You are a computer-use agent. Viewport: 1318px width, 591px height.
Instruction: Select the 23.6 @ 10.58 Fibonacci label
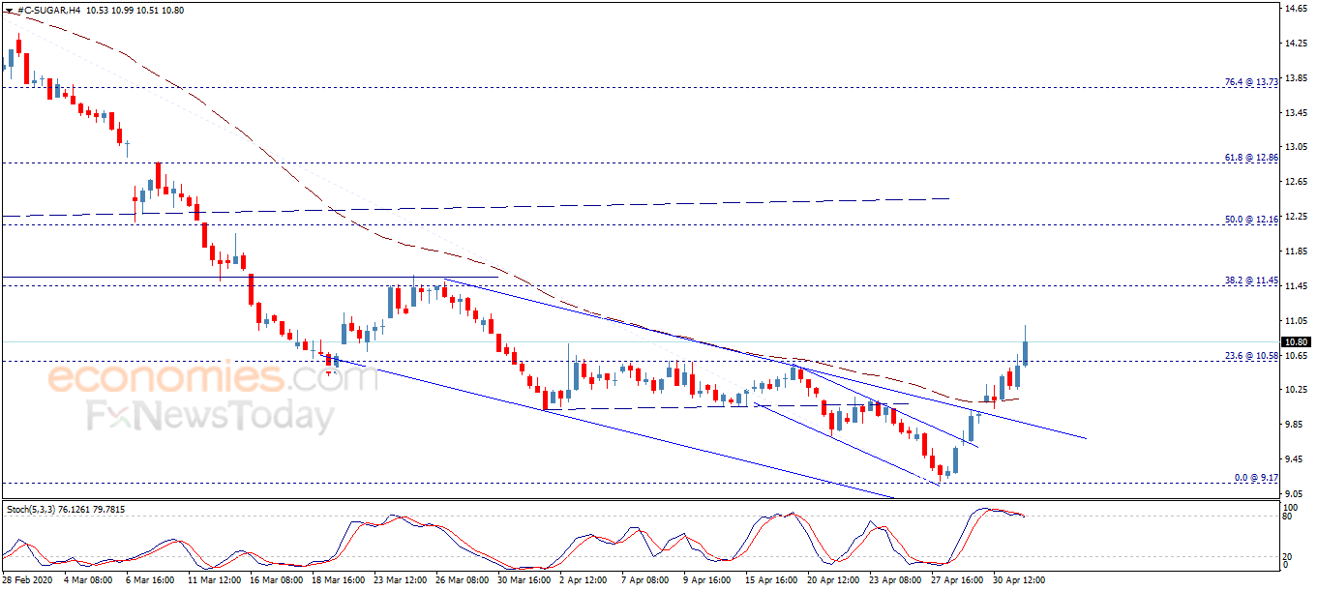(1251, 356)
